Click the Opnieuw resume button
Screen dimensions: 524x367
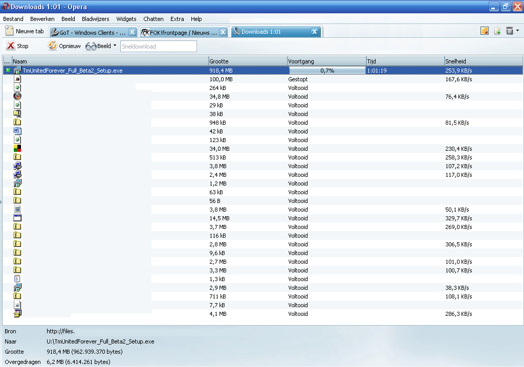pyautogui.click(x=64, y=46)
